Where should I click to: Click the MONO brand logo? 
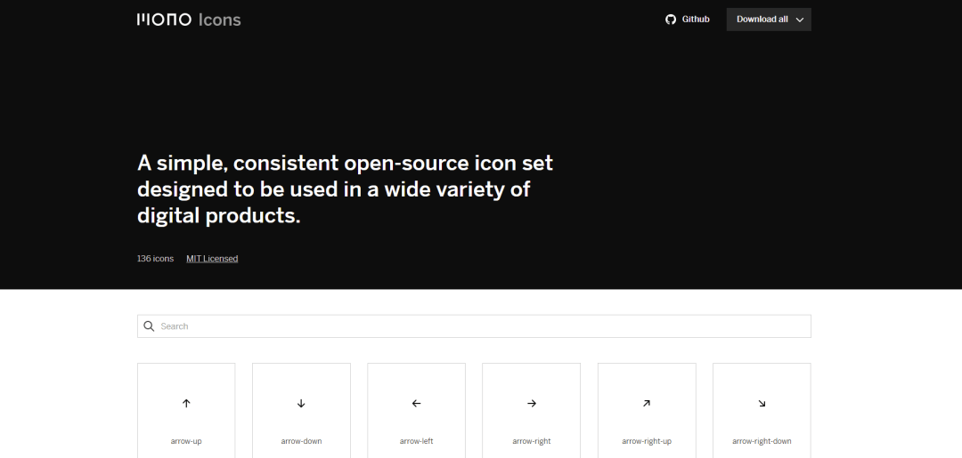(x=164, y=20)
